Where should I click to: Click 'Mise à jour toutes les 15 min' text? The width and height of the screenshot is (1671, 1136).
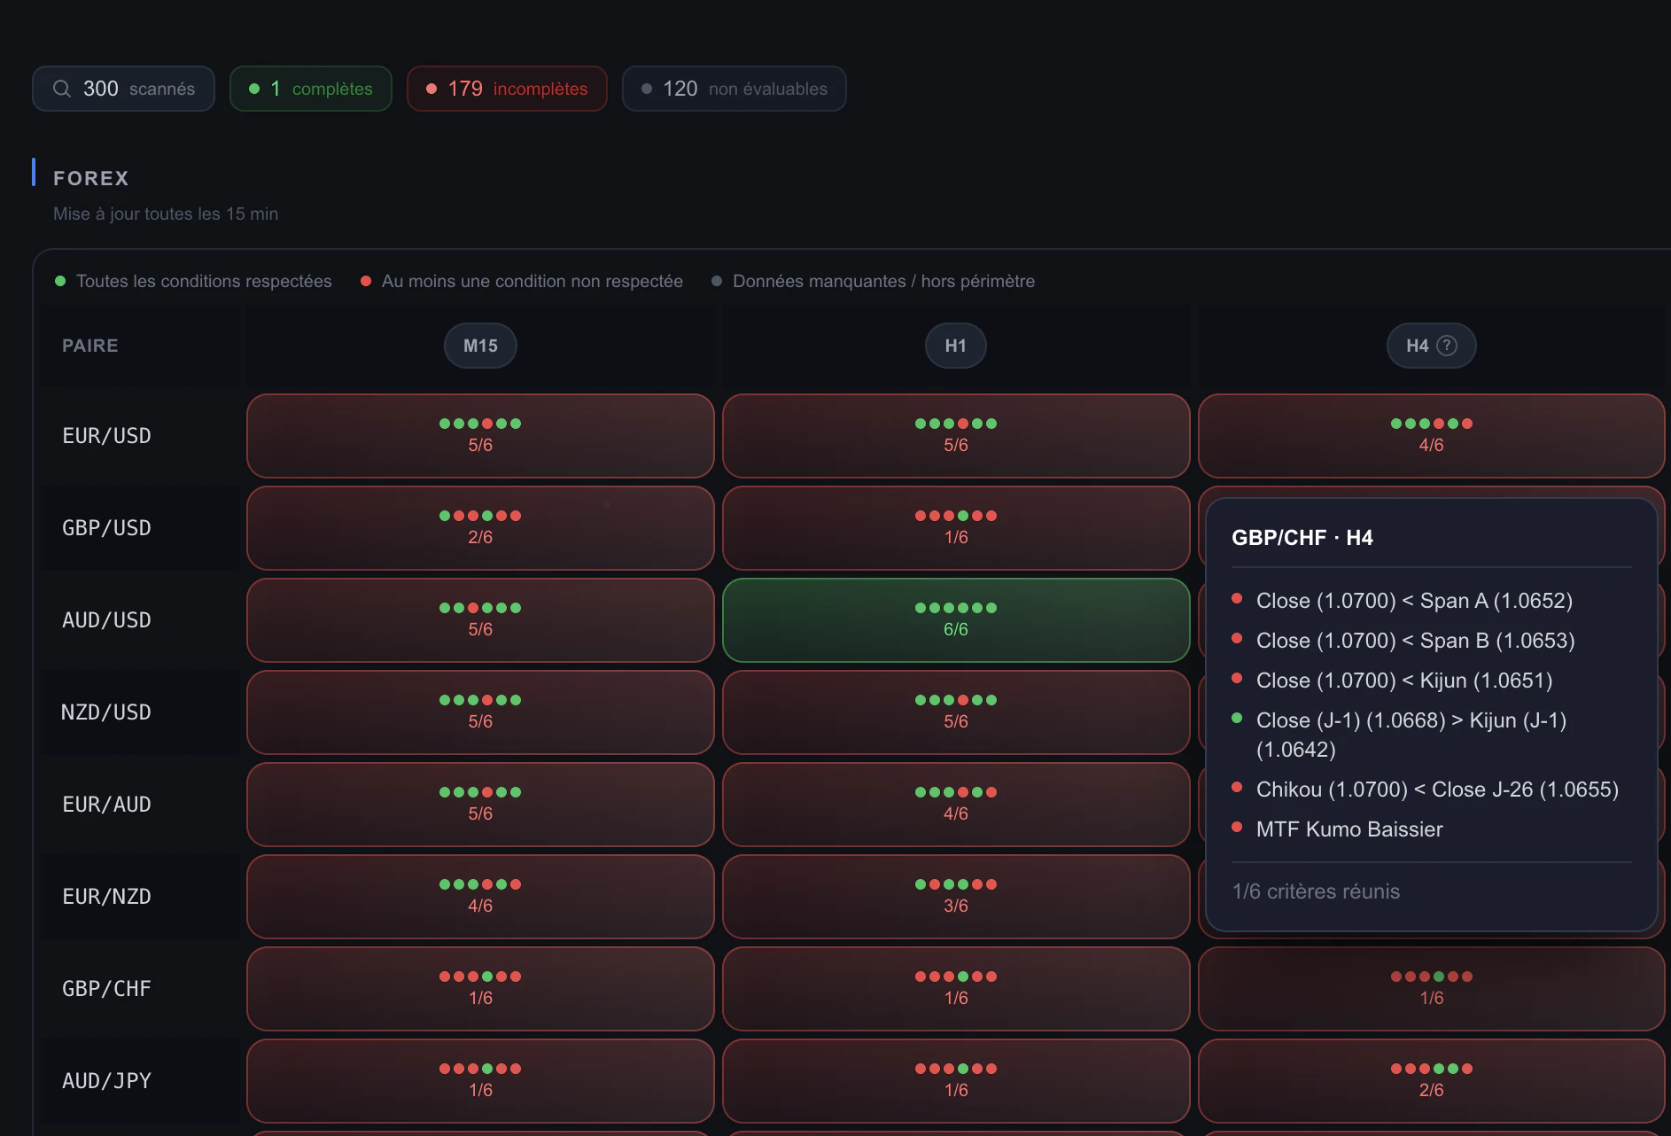[166, 214]
